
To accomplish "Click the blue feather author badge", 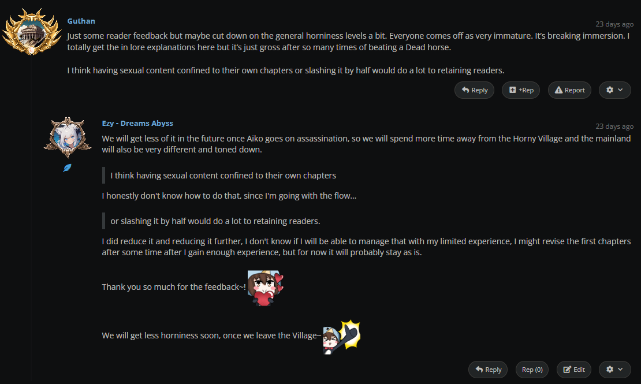I will tap(67, 168).
